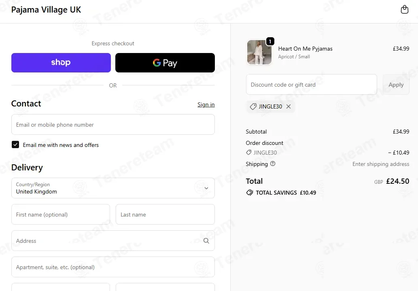Screen dimensions: 418x291
Task: Pay with Google Pay express button
Action: (165, 63)
